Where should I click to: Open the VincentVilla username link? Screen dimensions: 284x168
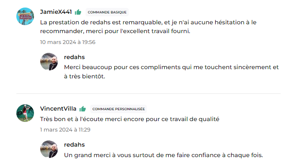pos(58,109)
